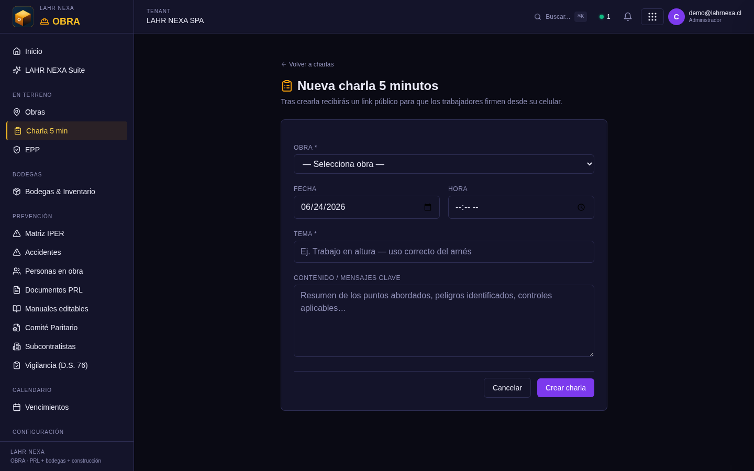
Task: Click the LAHR NEXA SPA tenant name
Action: point(175,20)
